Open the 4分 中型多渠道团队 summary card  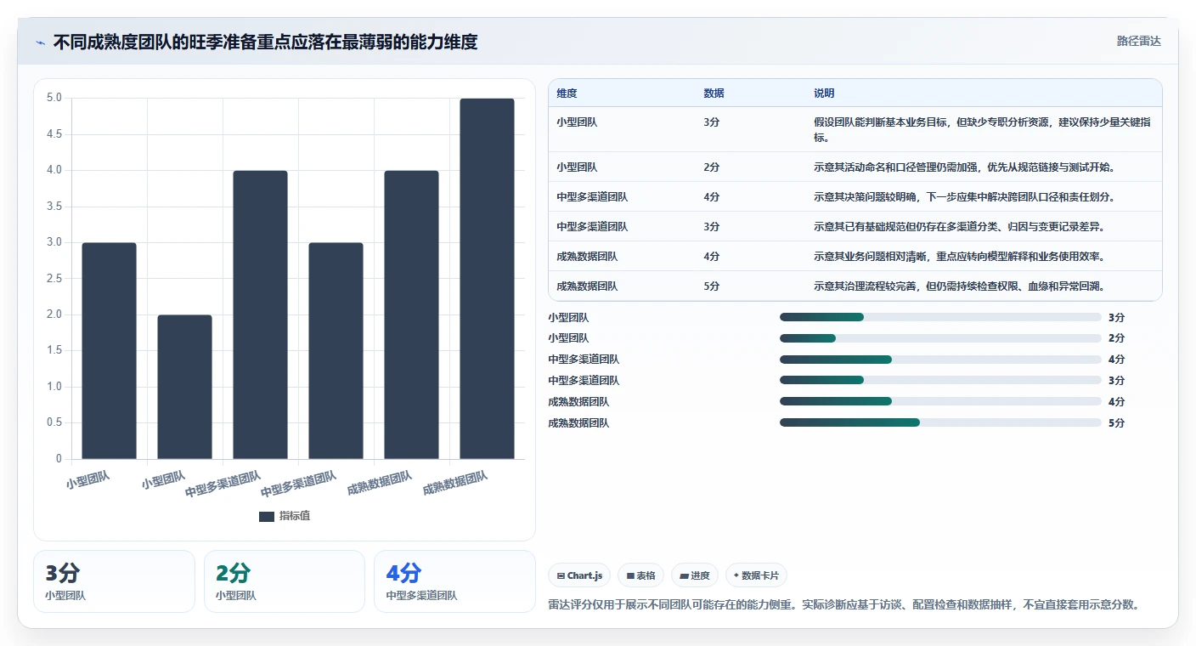pos(454,581)
